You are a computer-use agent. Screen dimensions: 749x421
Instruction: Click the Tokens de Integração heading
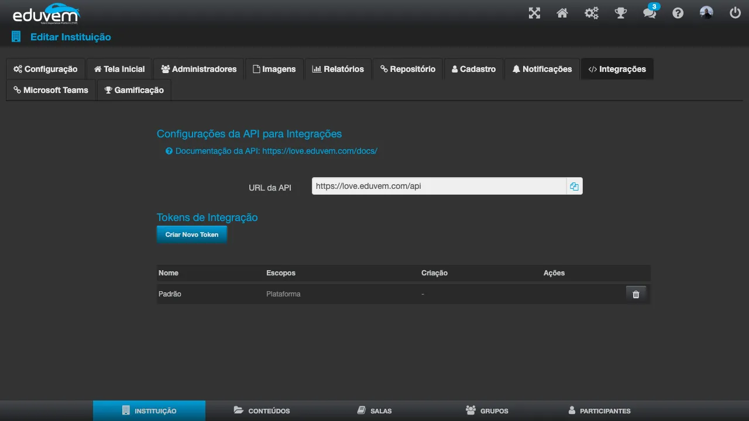click(207, 218)
